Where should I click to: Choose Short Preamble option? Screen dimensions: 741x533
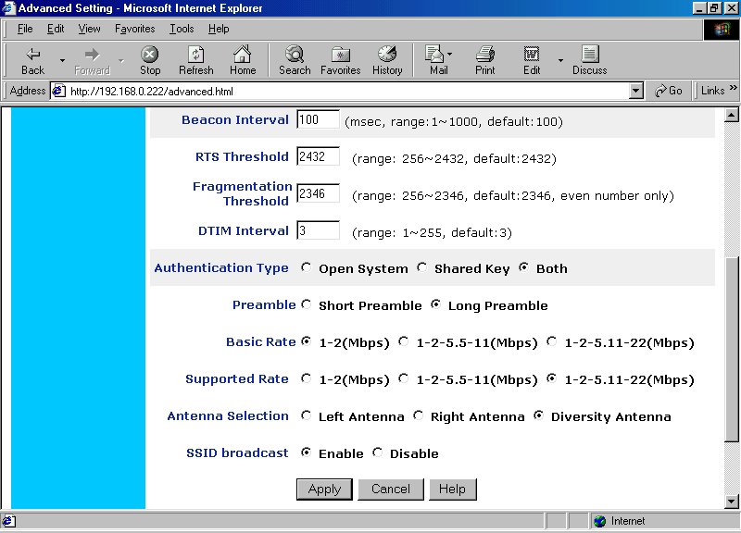tap(307, 305)
